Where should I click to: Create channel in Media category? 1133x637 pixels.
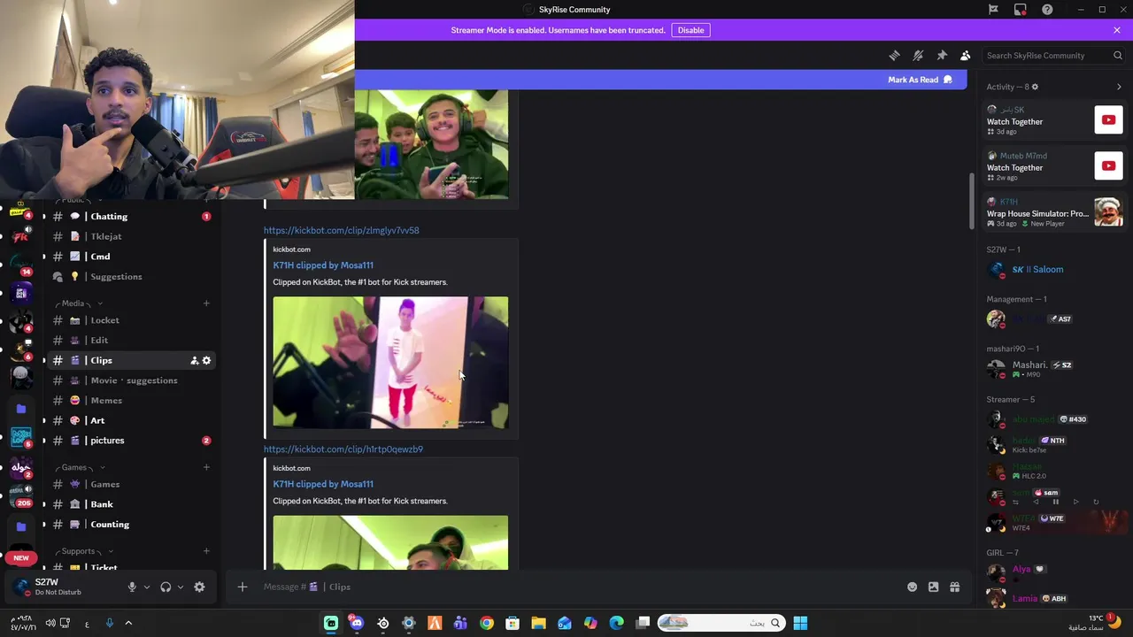point(206,303)
